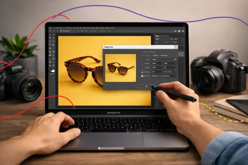Select the white background color circle
248x165 pixels.
(53, 71)
